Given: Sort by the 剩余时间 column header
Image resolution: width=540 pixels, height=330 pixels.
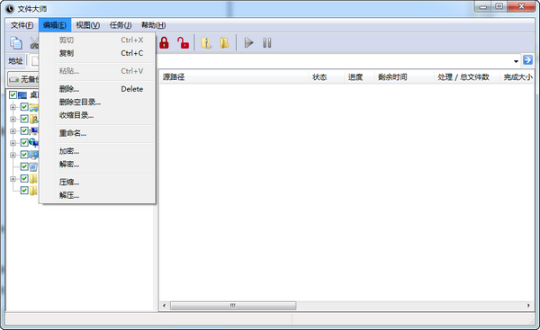Looking at the screenshot, I should point(404,77).
